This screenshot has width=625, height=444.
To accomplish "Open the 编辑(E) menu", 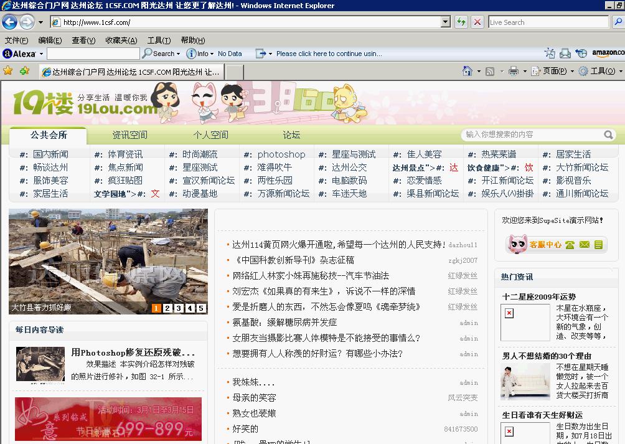I will pos(50,40).
